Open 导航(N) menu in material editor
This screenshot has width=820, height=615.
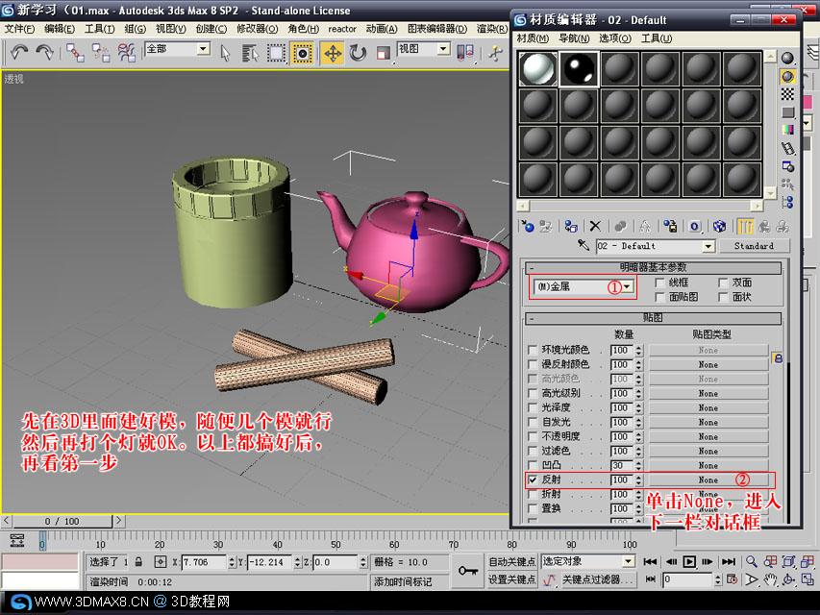pos(574,38)
